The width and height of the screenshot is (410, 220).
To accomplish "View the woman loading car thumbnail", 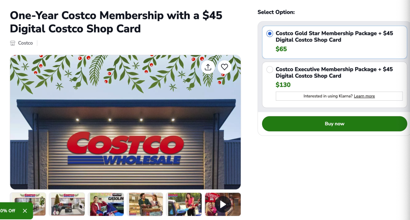I will [184, 204].
